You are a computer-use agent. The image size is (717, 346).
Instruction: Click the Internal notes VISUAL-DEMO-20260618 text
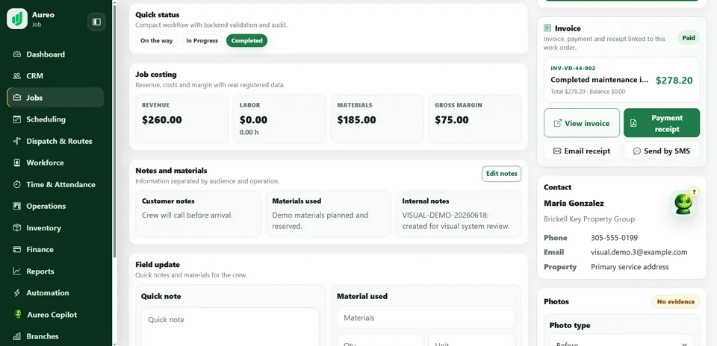[456, 221]
